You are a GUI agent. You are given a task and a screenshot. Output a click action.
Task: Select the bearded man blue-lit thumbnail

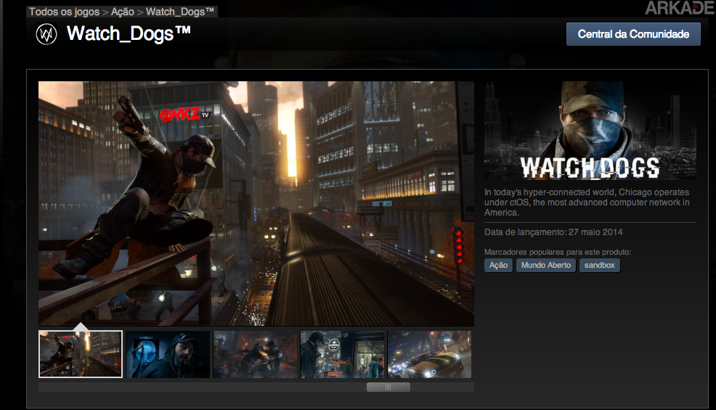[168, 354]
